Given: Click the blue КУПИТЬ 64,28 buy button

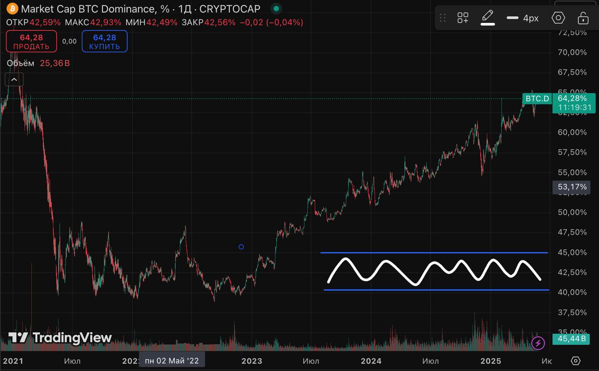Looking at the screenshot, I should pos(104,41).
